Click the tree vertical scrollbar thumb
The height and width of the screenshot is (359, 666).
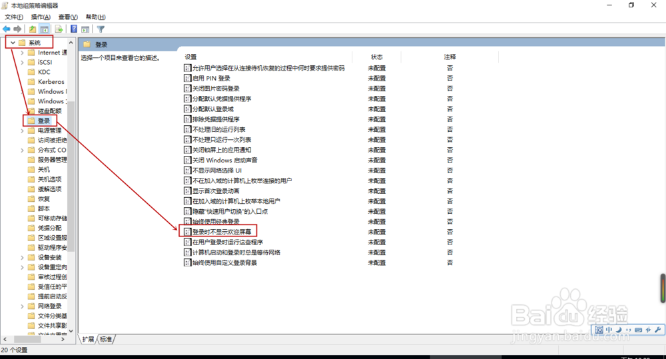pos(71,177)
